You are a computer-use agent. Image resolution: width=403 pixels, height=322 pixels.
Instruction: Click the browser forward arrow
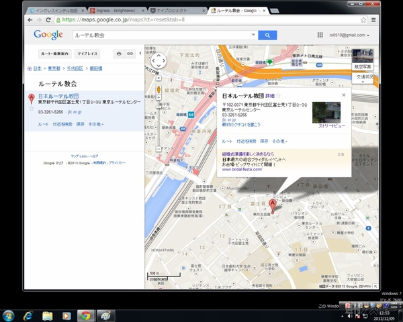coord(39,19)
